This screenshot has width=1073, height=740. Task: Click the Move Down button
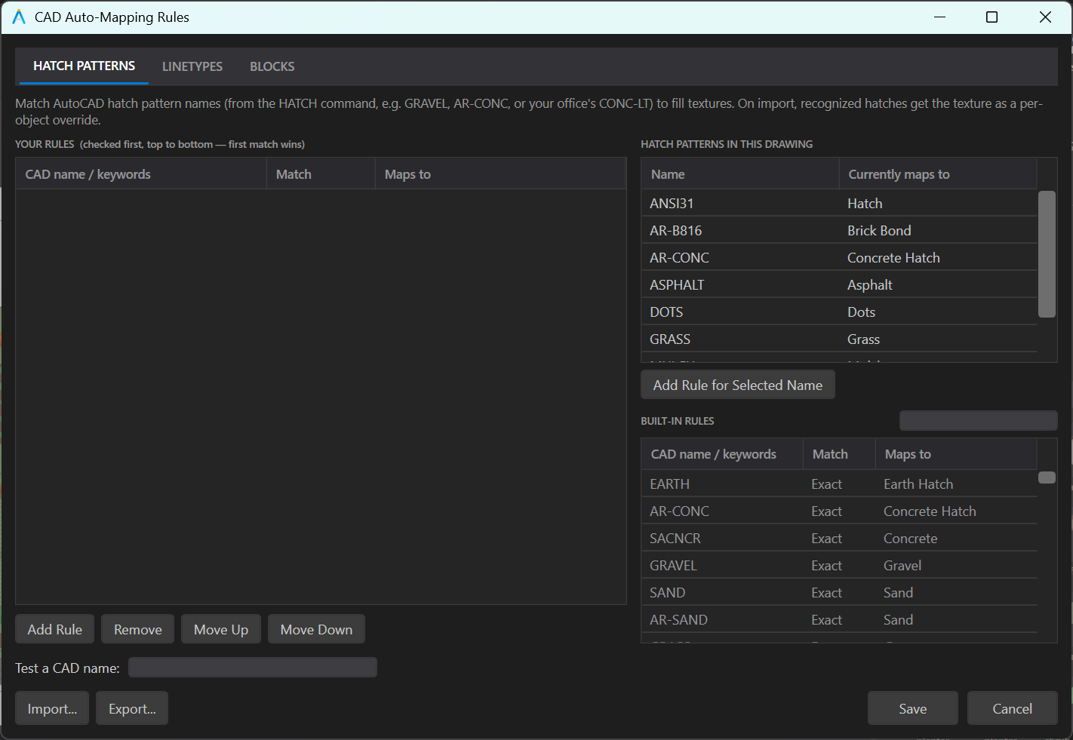316,629
